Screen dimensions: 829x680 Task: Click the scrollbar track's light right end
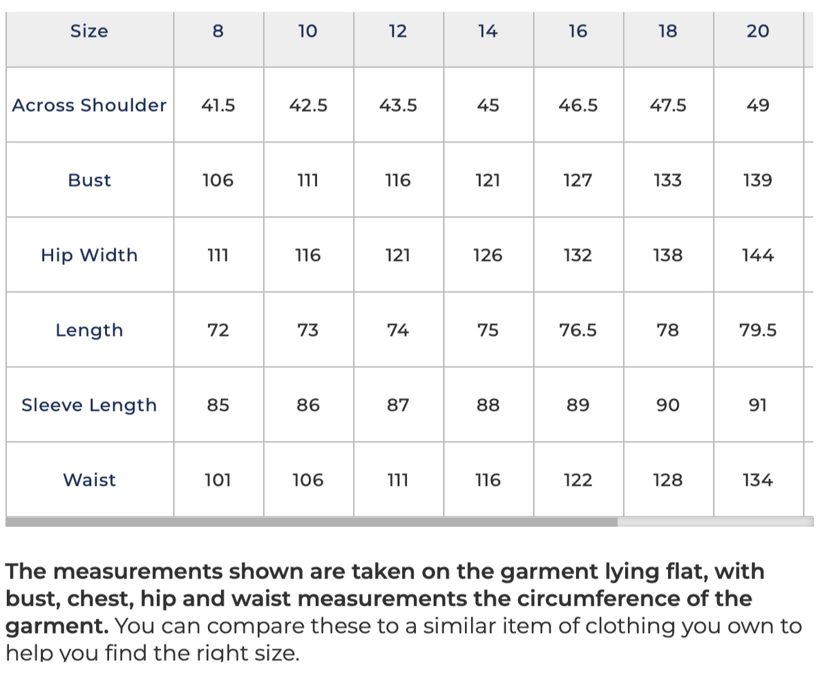[x=715, y=522]
